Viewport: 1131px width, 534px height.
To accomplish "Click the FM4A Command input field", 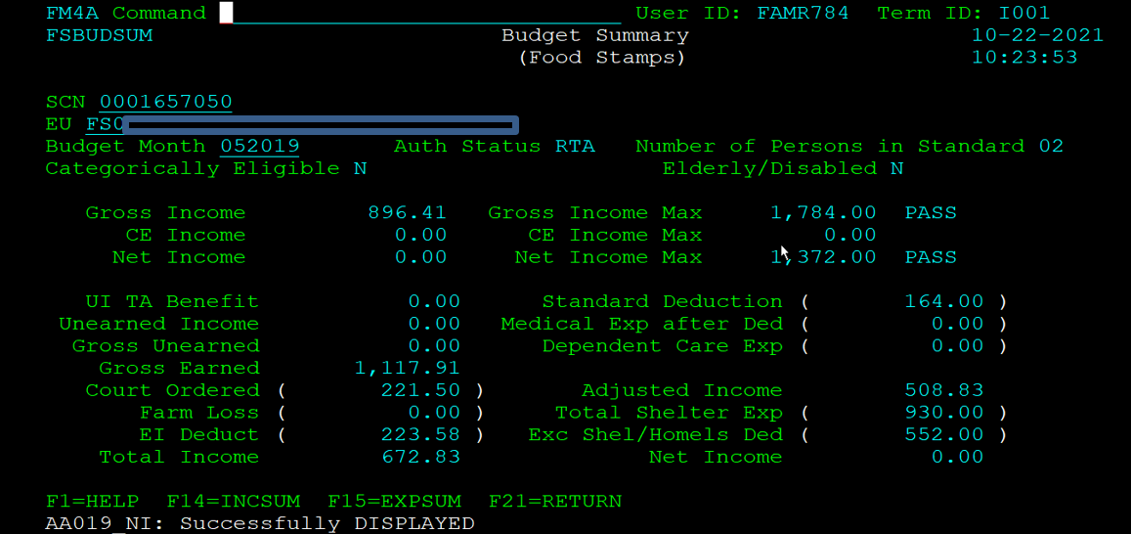I will coord(425,14).
